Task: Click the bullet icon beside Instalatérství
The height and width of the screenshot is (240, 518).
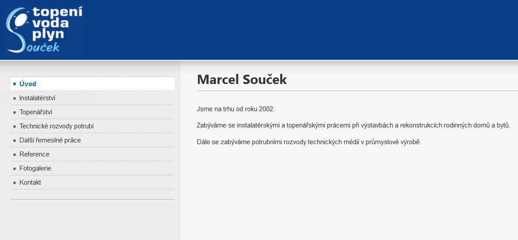Action: (x=15, y=98)
